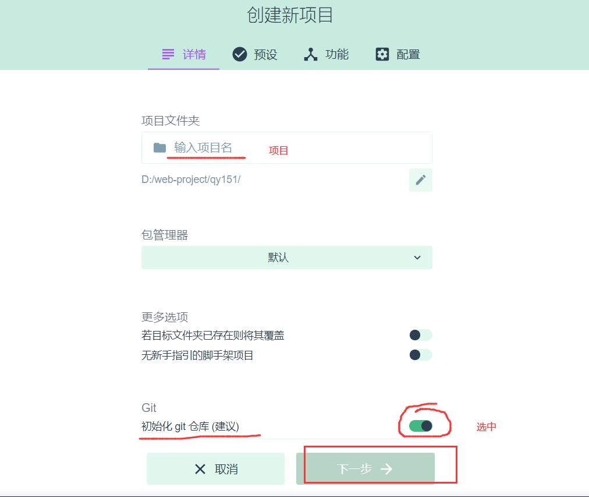Focus the 输入项目名 input field

pos(286,148)
